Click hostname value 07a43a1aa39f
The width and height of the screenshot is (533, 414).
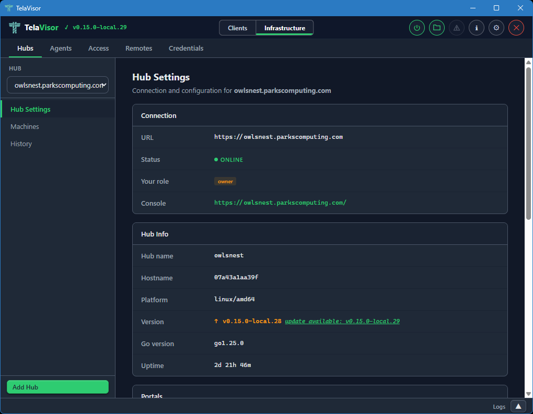click(236, 277)
